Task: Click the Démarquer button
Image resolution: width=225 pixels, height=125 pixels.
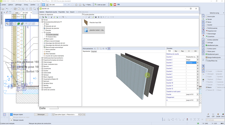Action: point(41,115)
